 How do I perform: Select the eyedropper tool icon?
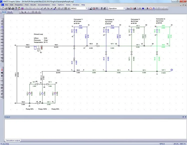(x=55, y=8)
